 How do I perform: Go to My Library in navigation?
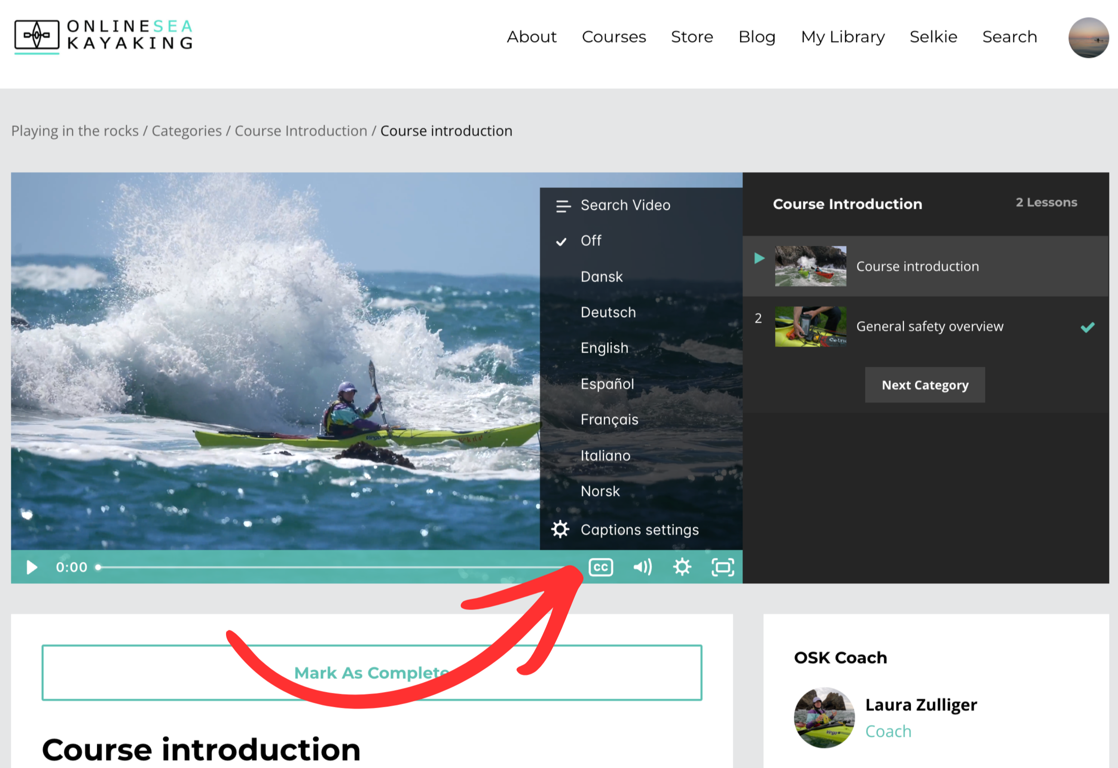pyautogui.click(x=842, y=37)
